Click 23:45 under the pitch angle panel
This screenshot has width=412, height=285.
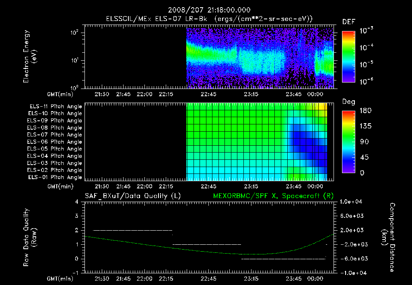click(293, 186)
